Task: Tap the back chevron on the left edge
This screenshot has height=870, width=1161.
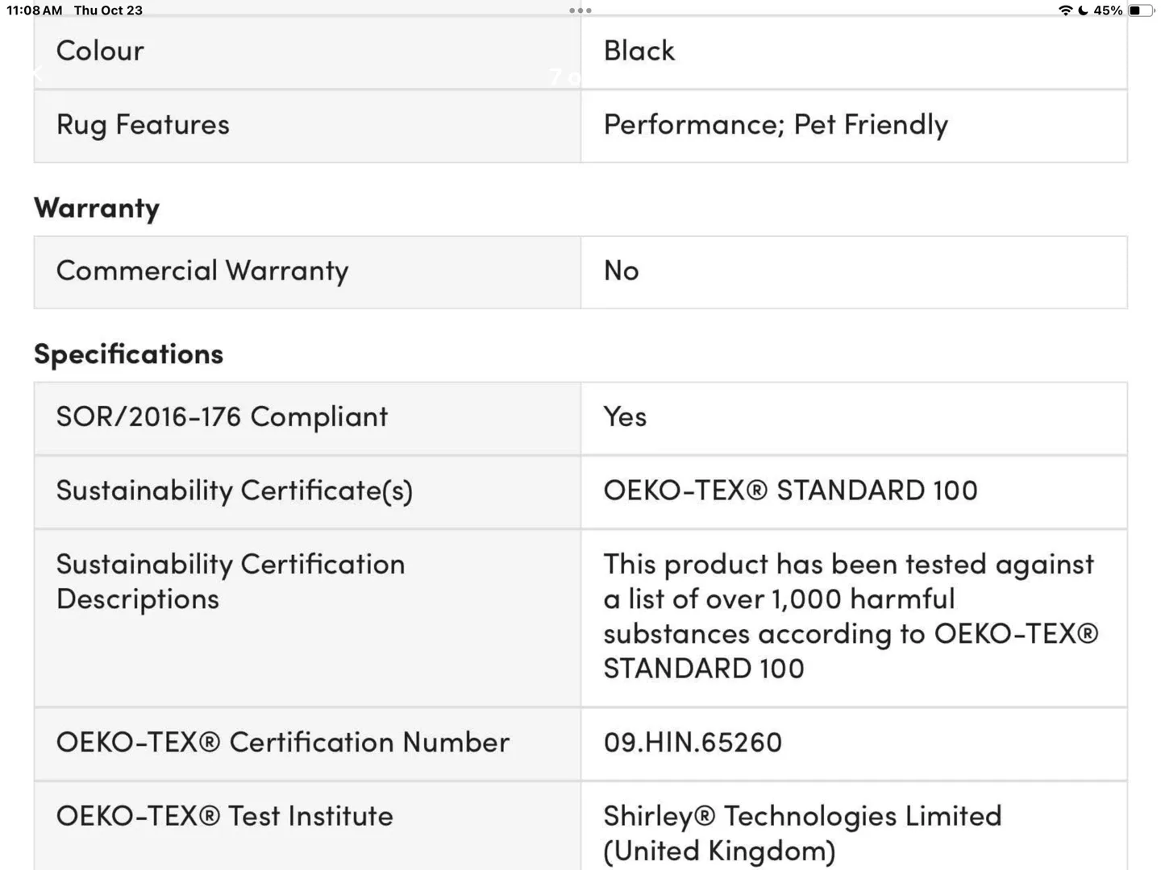Action: tap(37, 73)
